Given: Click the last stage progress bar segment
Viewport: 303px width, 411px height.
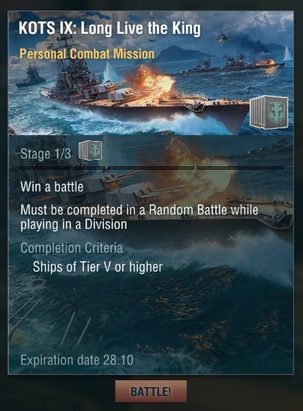Looking at the screenshot, I should pyautogui.click(x=240, y=168).
